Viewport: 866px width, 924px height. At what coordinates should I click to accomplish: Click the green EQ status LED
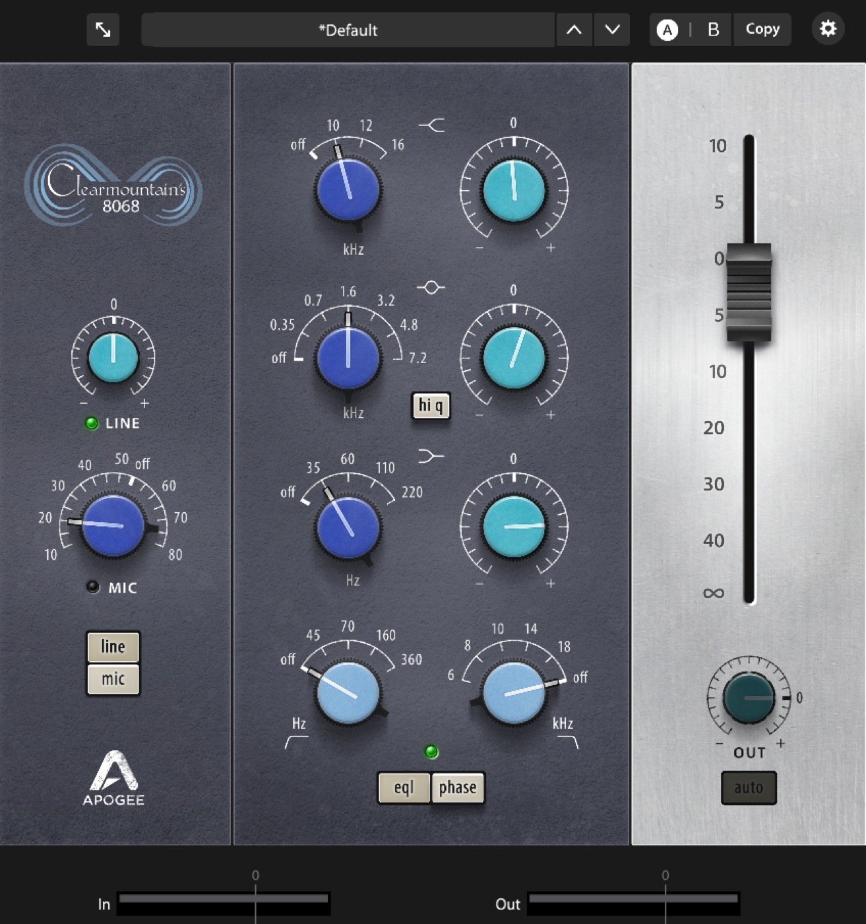point(431,752)
